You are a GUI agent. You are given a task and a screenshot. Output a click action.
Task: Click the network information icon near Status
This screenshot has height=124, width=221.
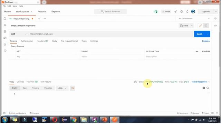pos(136,82)
